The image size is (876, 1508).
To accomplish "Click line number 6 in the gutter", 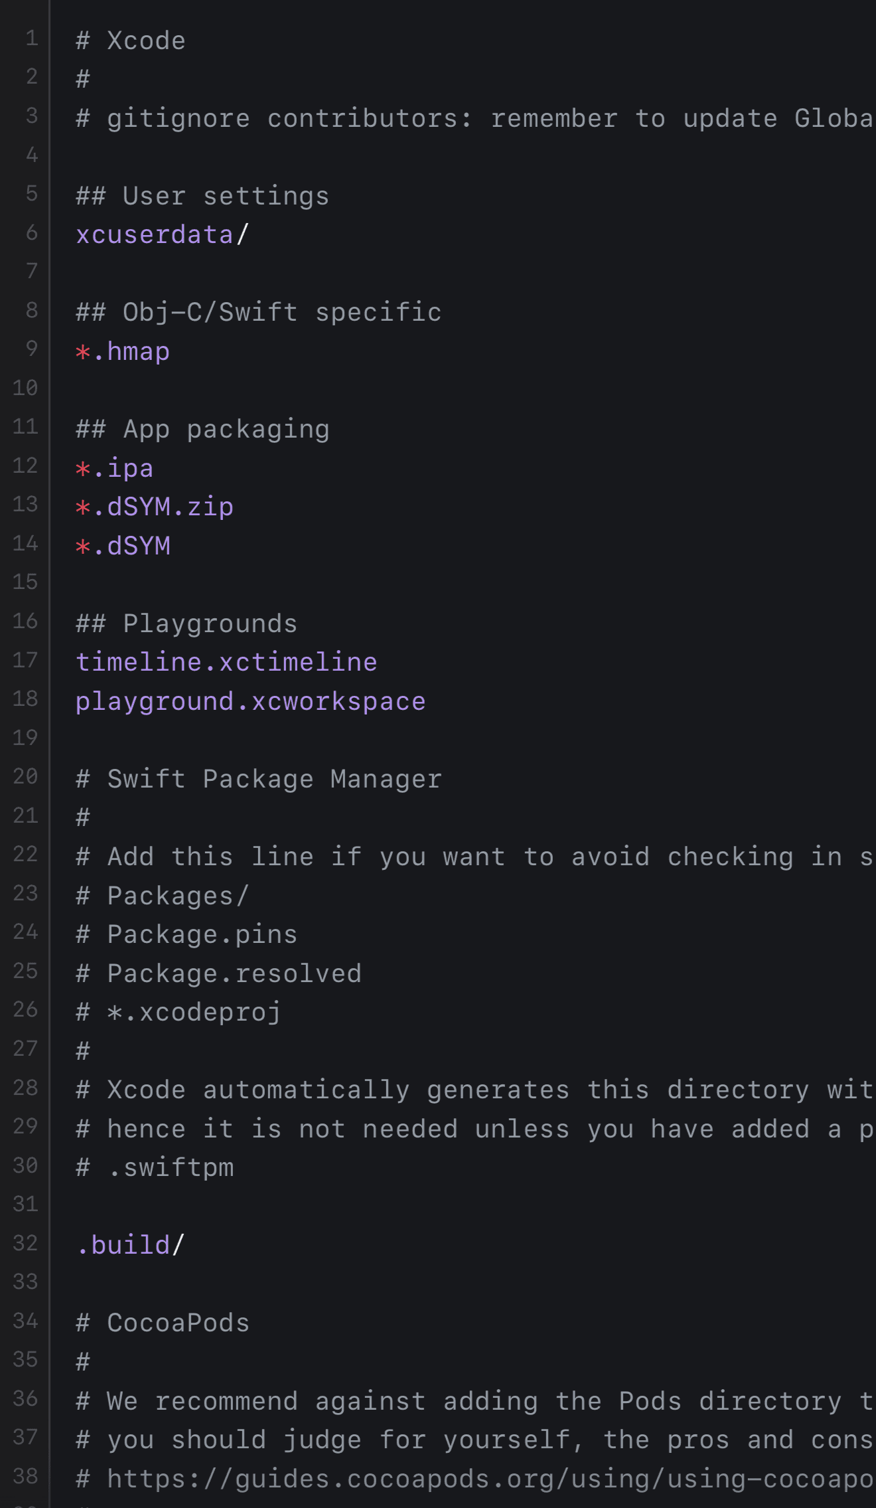I will point(31,232).
